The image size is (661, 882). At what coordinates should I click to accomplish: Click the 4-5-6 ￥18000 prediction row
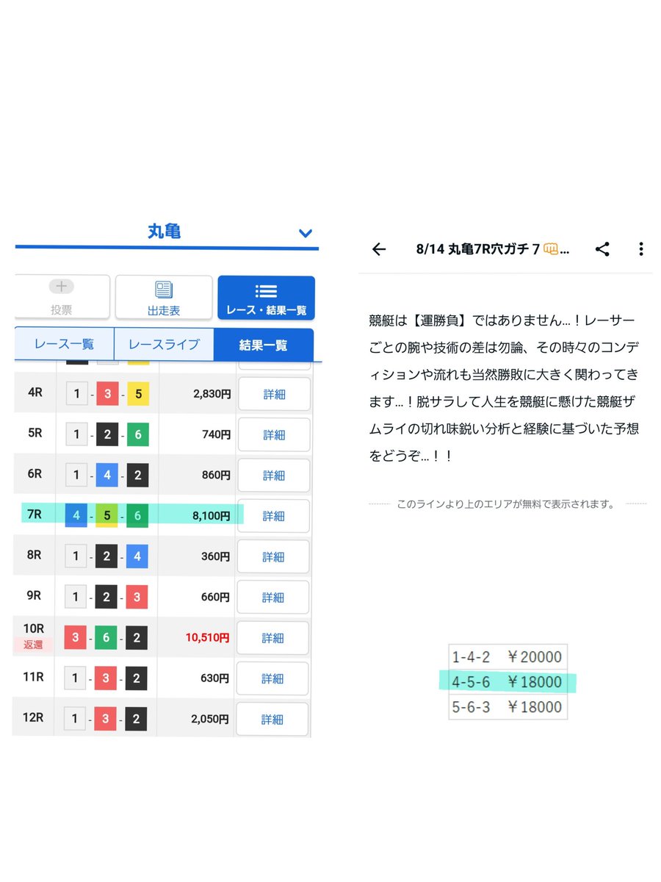508,682
